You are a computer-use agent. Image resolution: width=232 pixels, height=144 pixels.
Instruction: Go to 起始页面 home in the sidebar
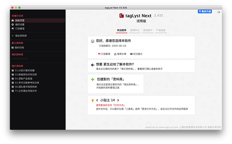[38, 21]
